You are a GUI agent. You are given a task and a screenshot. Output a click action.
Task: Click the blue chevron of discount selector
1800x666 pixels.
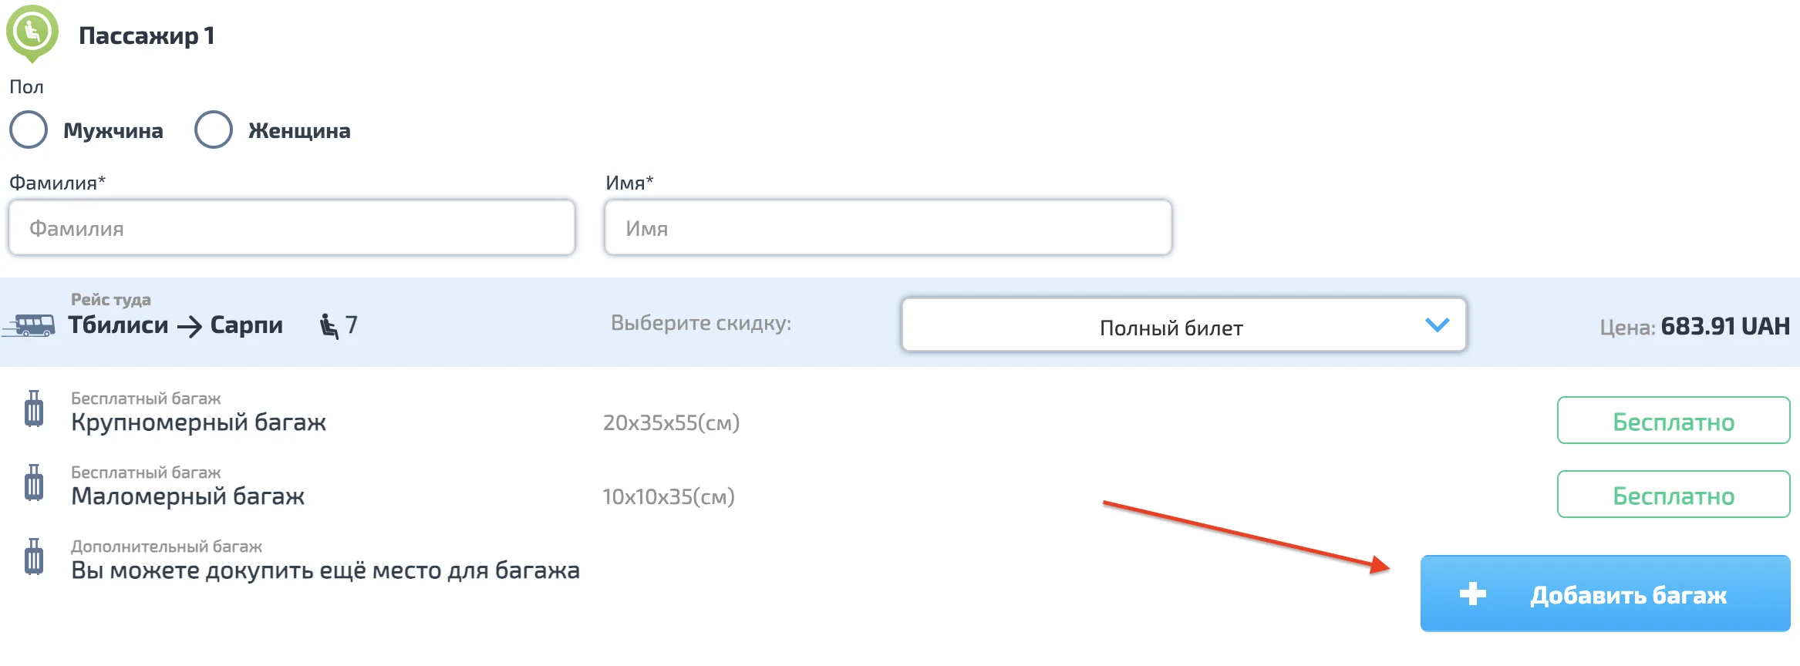click(1437, 325)
